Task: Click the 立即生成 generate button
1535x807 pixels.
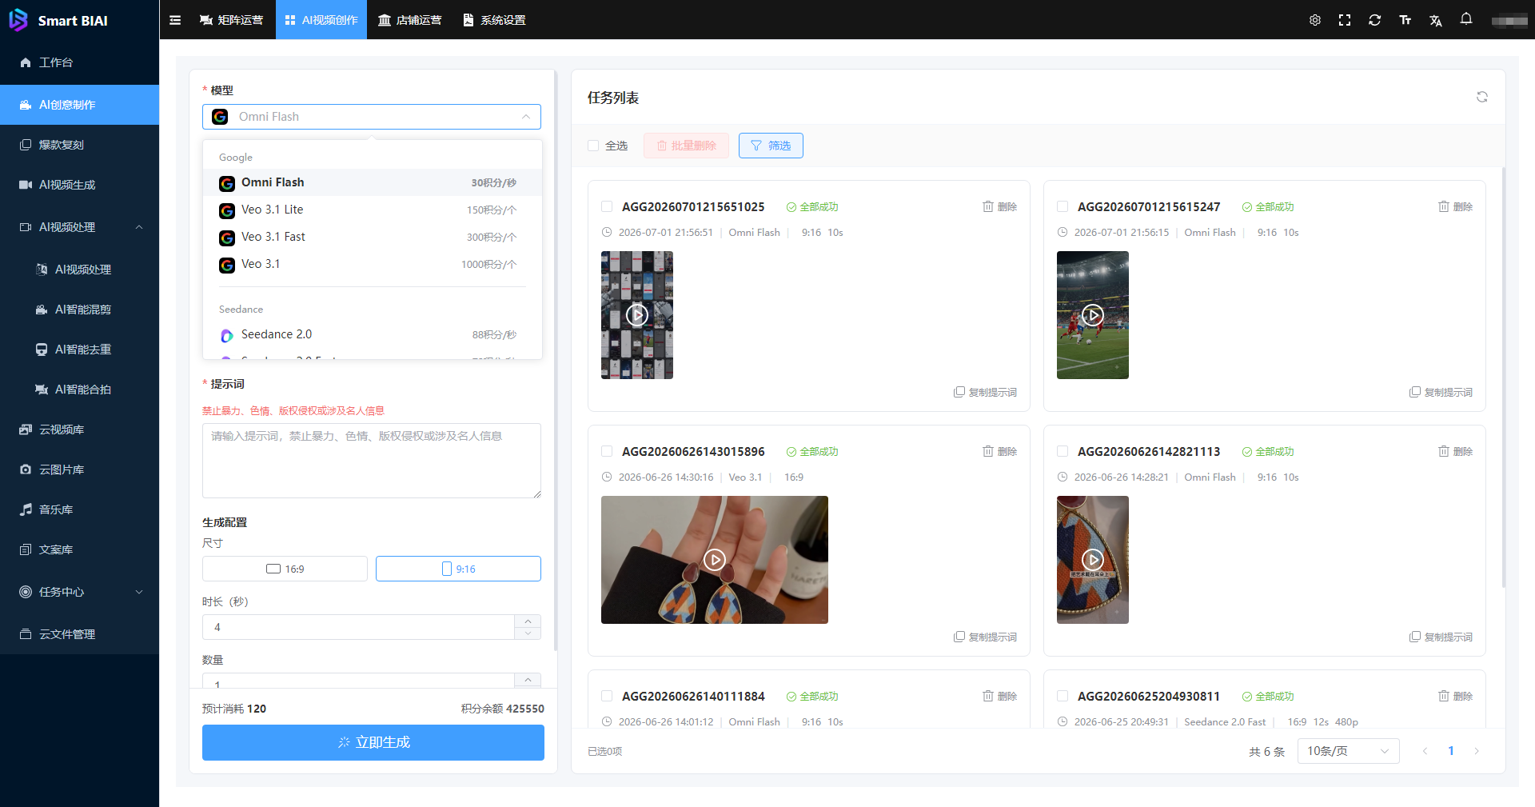Action: pos(373,742)
